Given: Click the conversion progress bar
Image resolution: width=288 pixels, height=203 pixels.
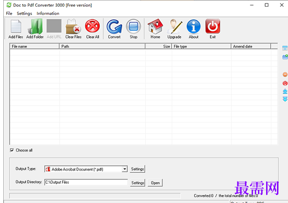Looking at the screenshot, I should tap(95, 196).
